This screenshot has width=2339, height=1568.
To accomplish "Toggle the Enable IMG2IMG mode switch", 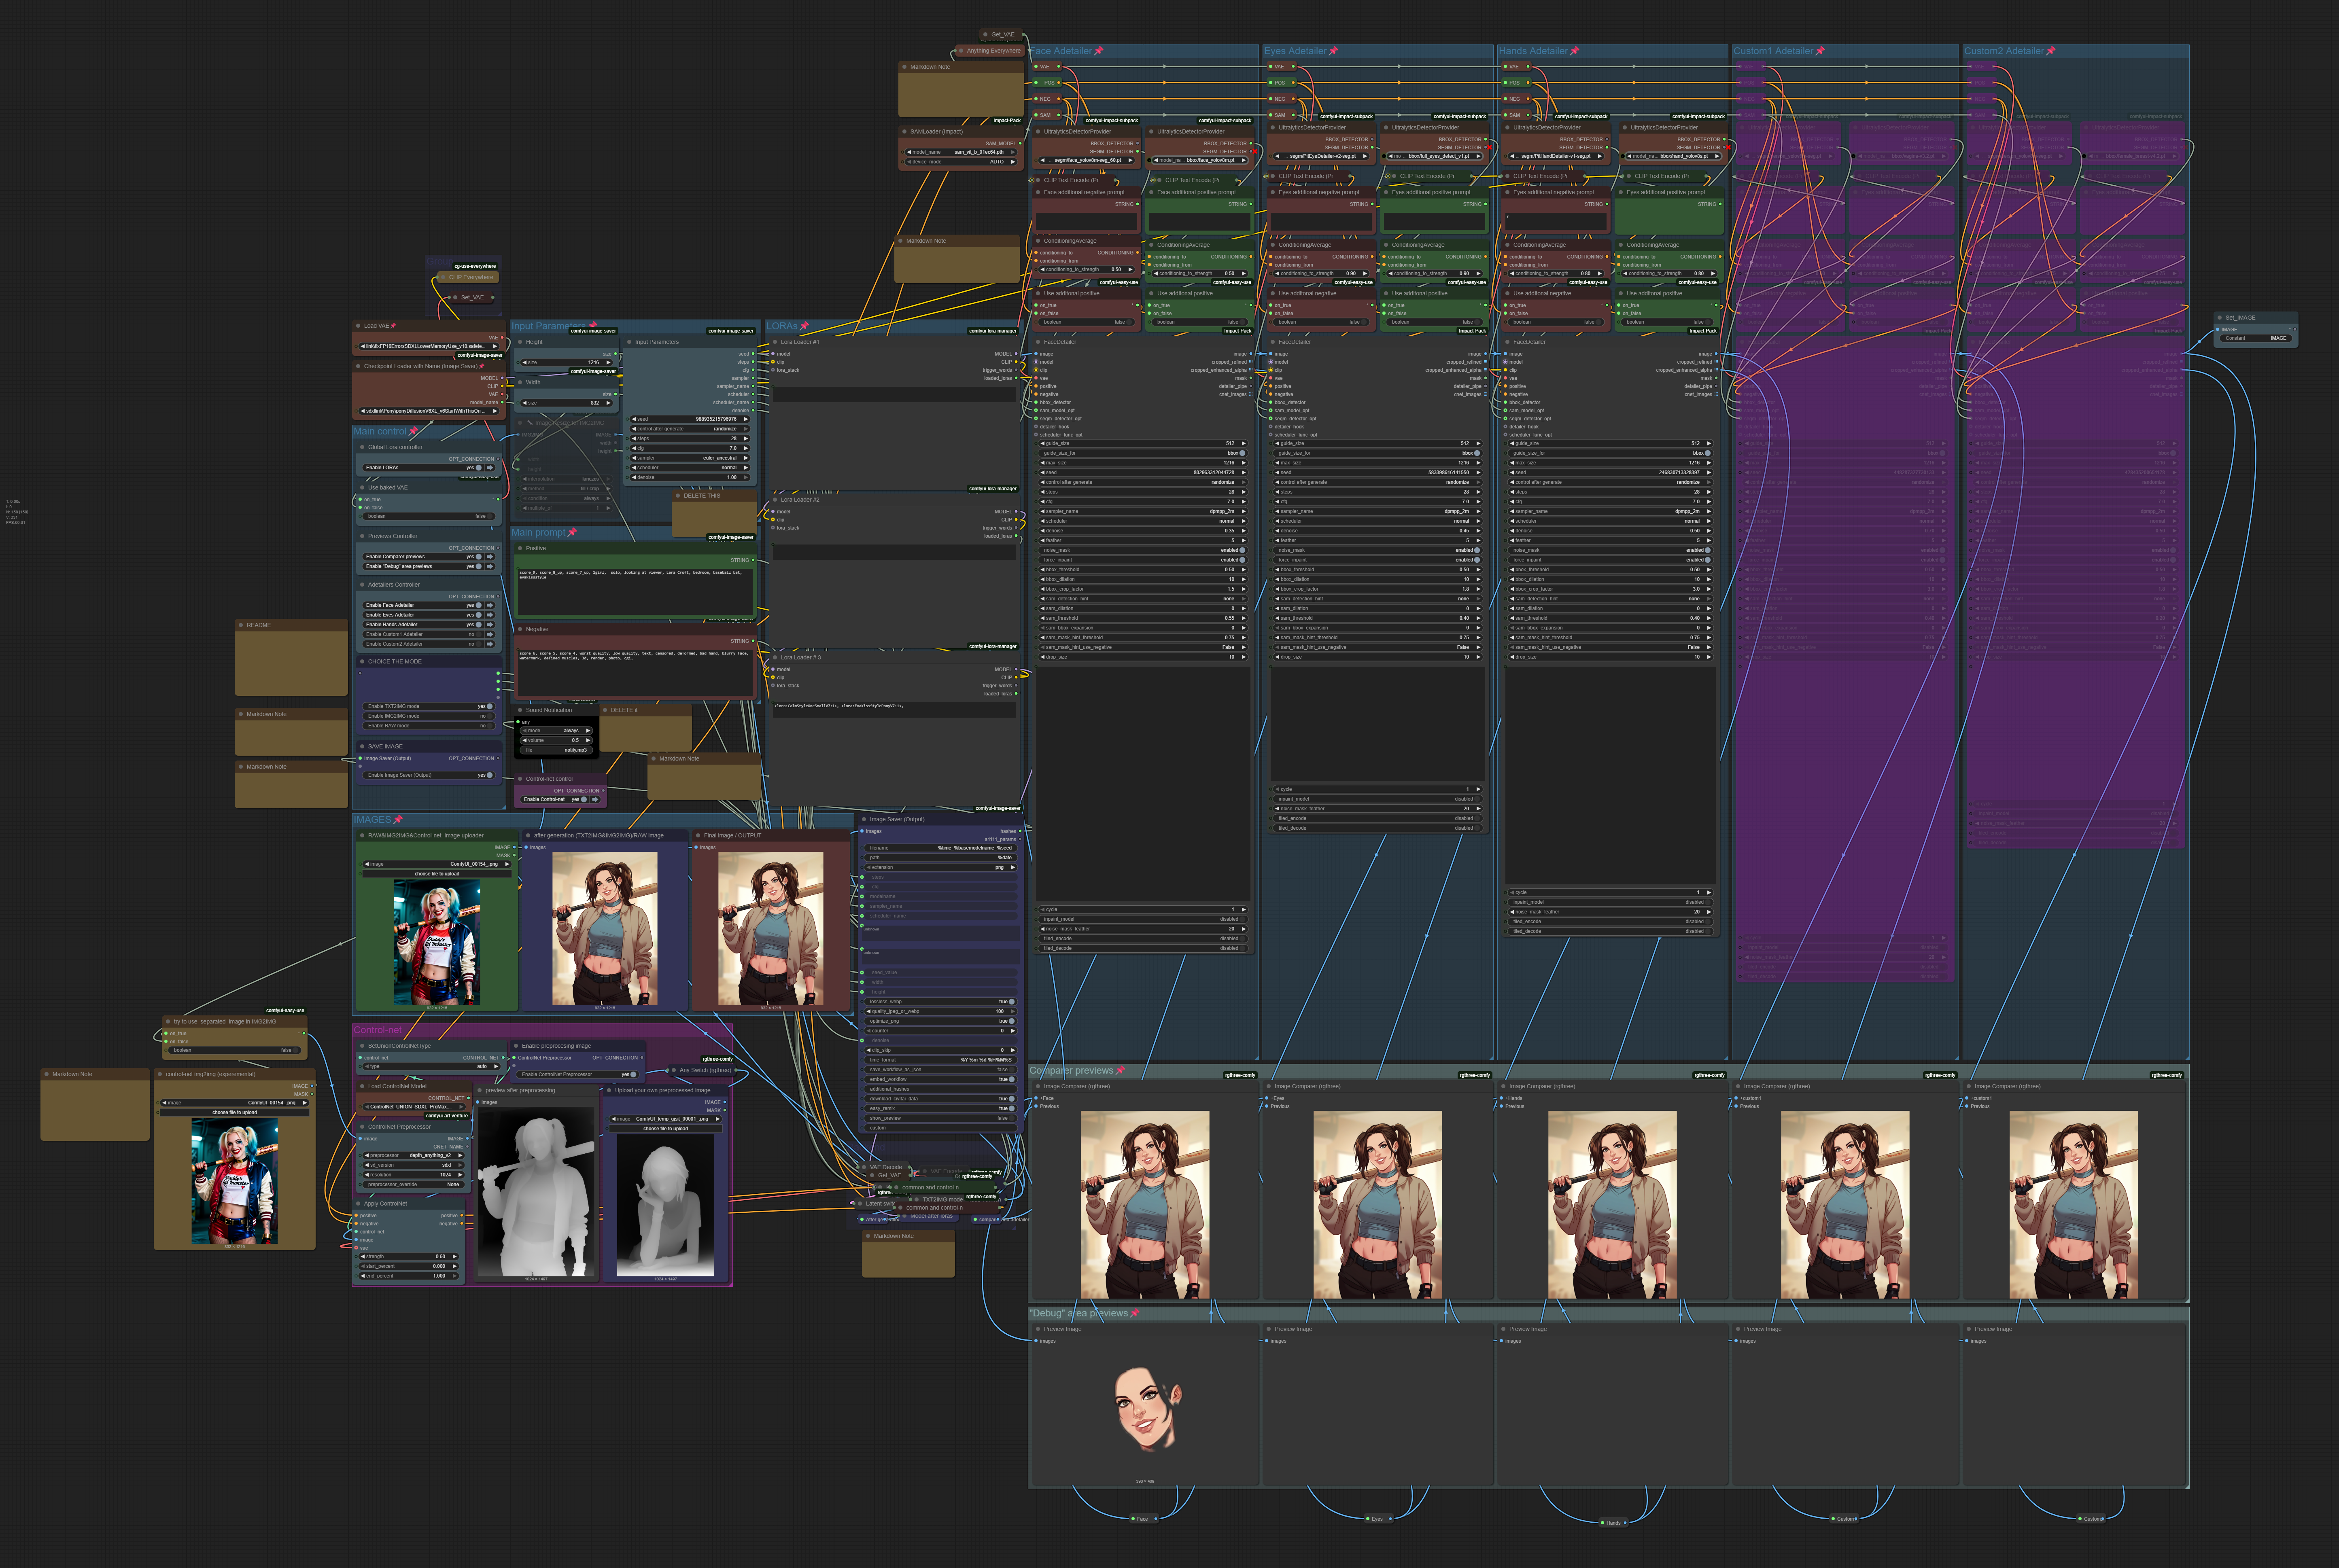I will tap(490, 716).
